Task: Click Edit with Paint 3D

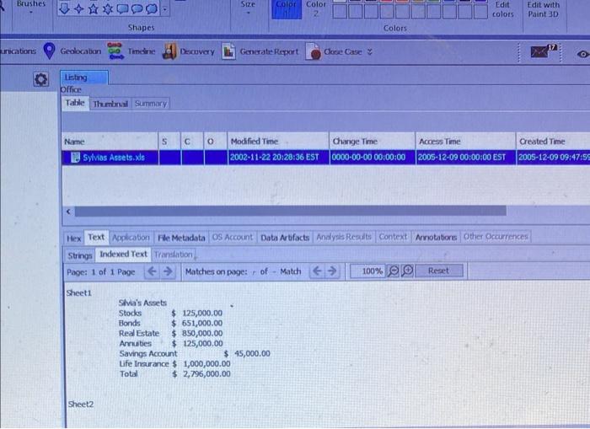Action: [544, 10]
